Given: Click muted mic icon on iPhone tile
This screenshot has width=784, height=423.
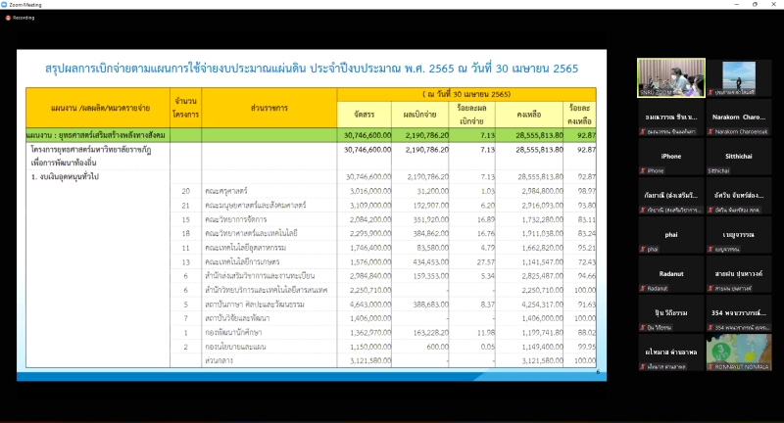Looking at the screenshot, I should 644,170.
